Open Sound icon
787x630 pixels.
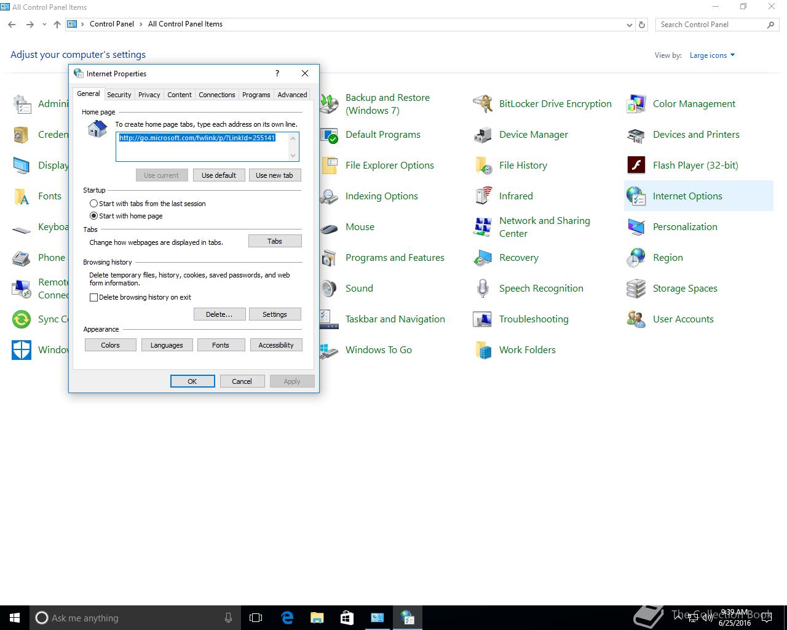(x=329, y=289)
